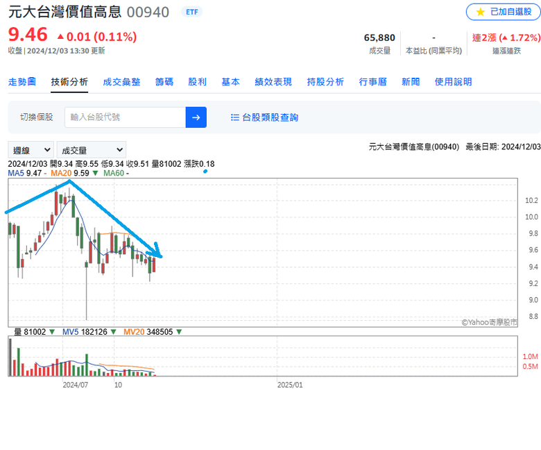
Task: Open the 新聞 tab
Action: [411, 82]
